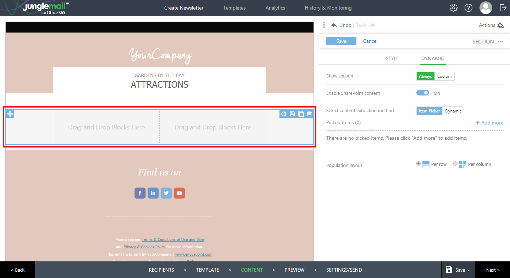Open the Analytics menu item

click(x=275, y=7)
